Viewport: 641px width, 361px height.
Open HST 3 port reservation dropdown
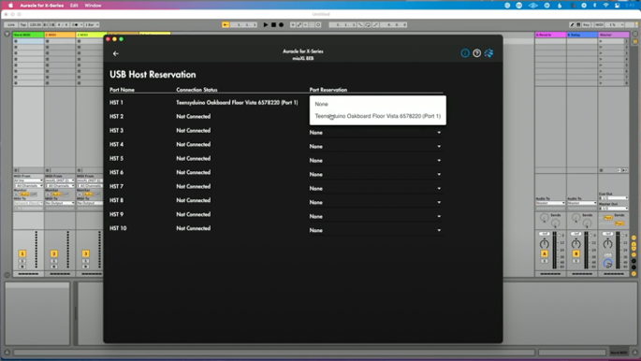point(375,132)
